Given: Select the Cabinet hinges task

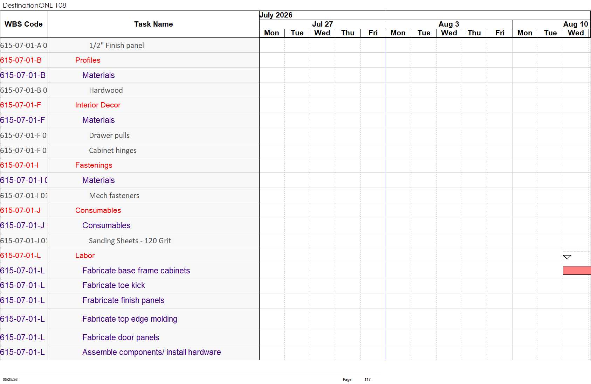Looking at the screenshot, I should [113, 151].
